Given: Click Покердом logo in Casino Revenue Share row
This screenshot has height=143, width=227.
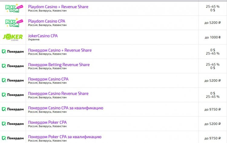Looking at the screenshot, I should click(x=13, y=95).
